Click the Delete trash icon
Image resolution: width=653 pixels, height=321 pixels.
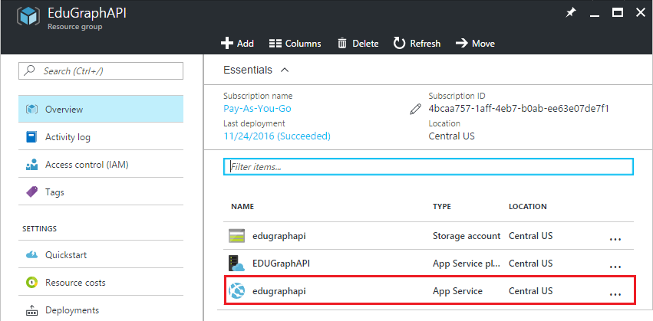point(342,43)
